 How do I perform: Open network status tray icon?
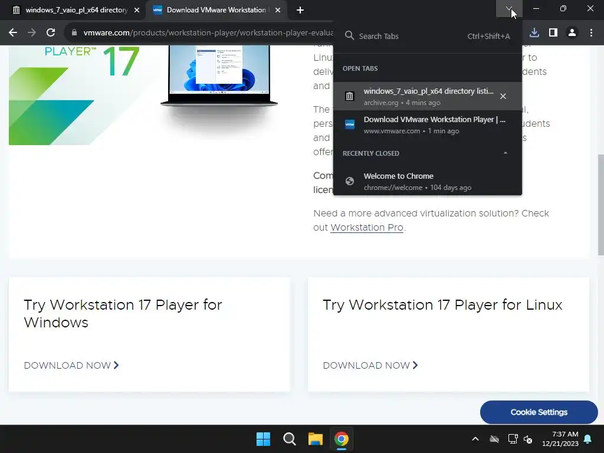tap(513, 439)
